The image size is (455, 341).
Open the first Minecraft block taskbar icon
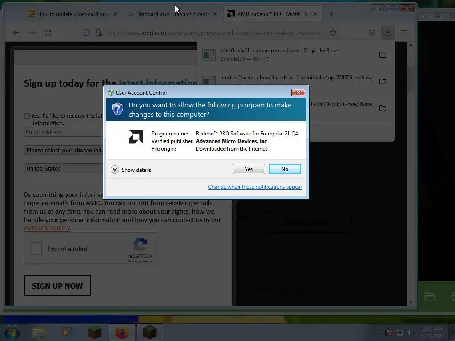click(x=95, y=332)
